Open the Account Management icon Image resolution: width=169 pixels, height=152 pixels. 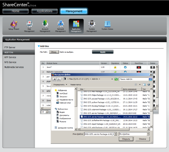(x=45, y=26)
